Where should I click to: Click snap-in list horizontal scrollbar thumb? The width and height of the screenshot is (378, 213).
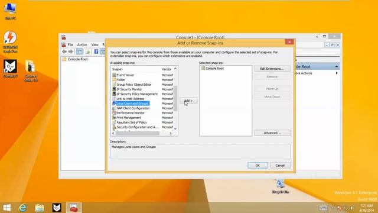pos(138,133)
